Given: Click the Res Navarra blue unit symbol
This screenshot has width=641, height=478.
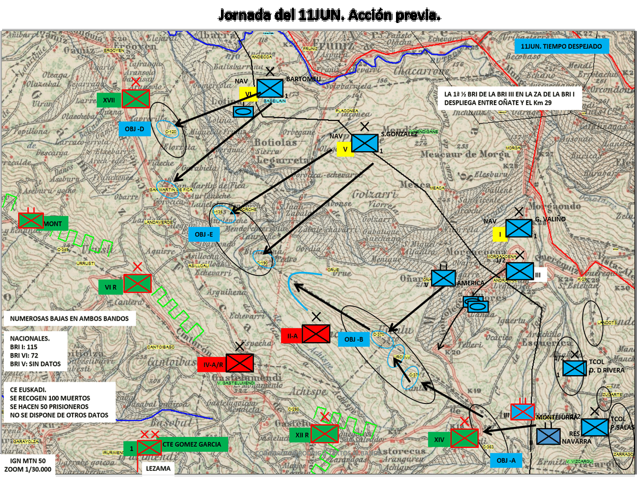Looking at the screenshot, I should pyautogui.click(x=548, y=436).
